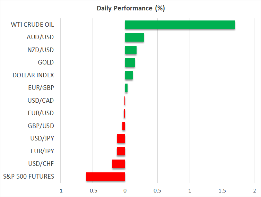
Task: Select the EUR/GBP category label
Action: coord(41,88)
